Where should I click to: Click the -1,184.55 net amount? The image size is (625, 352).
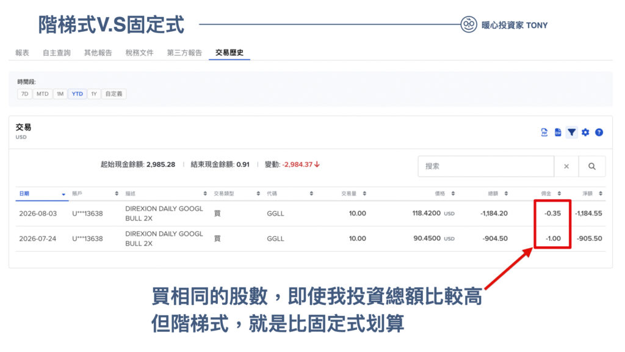(588, 213)
